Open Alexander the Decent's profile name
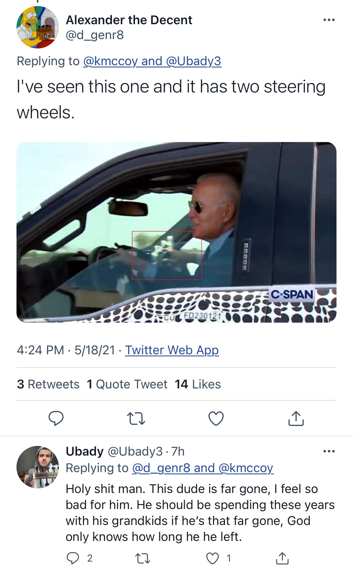This screenshot has height=569, width=353. [x=129, y=20]
